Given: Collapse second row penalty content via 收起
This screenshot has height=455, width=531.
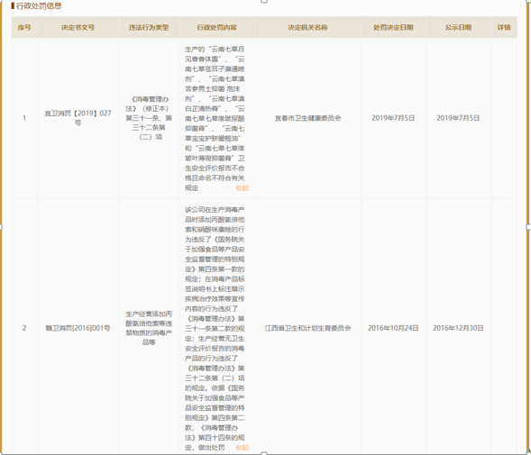Looking at the screenshot, I should point(242,448).
